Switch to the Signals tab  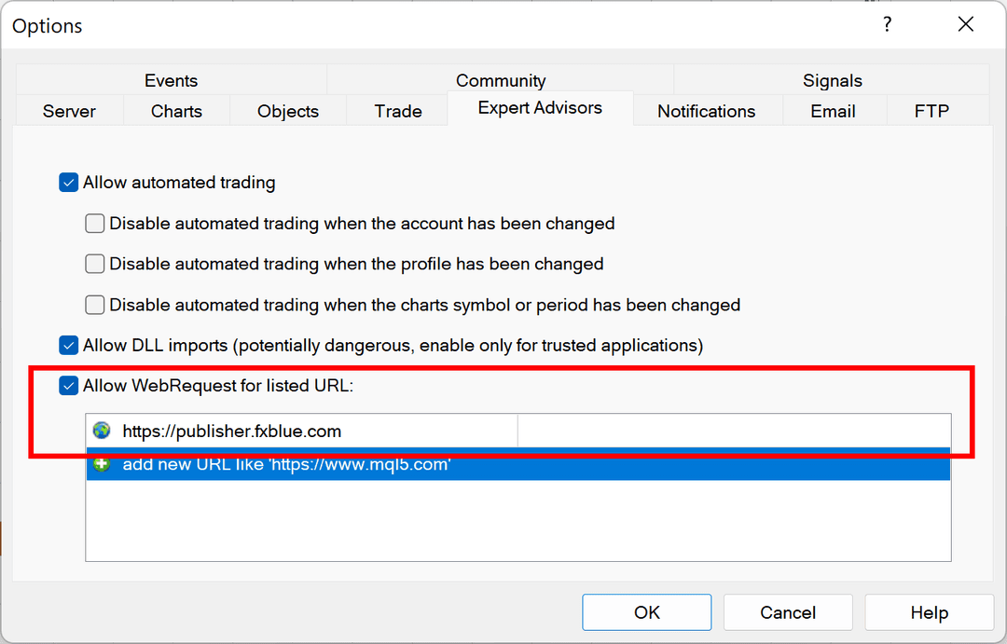click(x=832, y=80)
